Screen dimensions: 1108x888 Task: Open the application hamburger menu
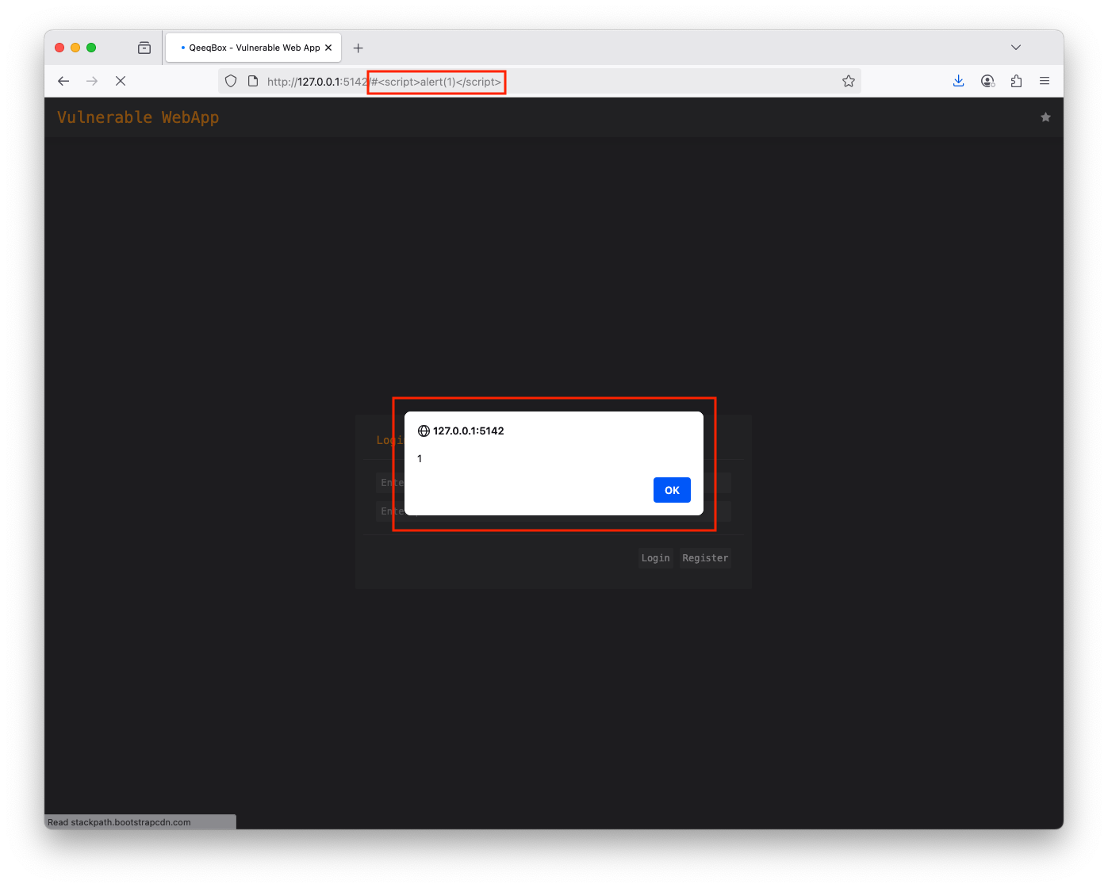(1045, 81)
